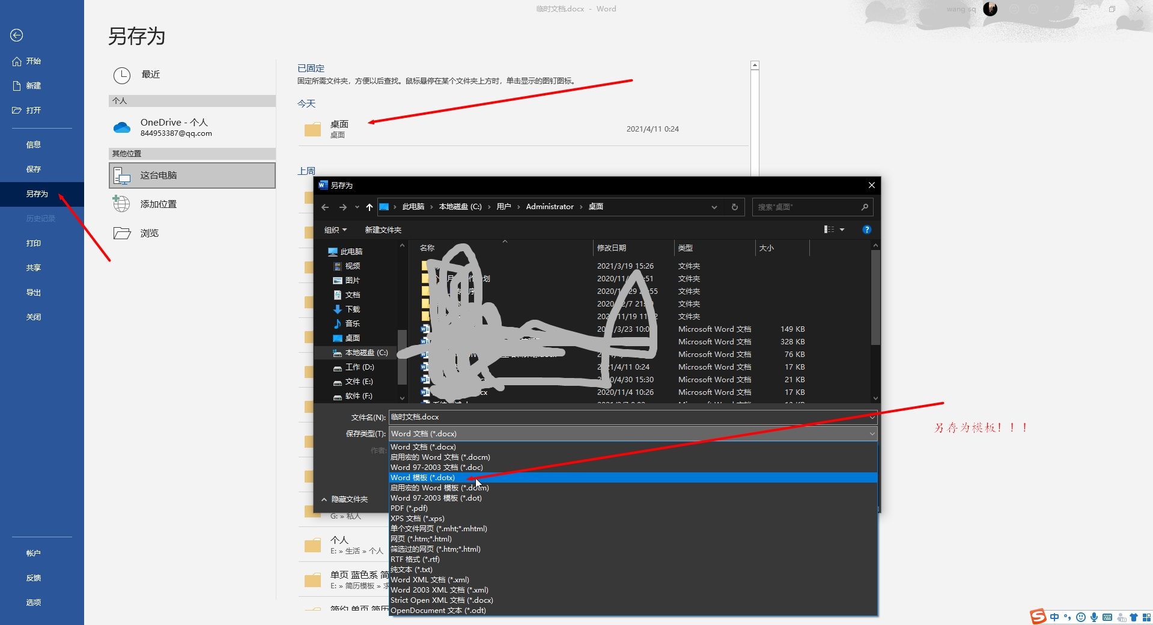Screen dimensions: 1153x625
Task: Click the 新建文件夹 button
Action: point(383,230)
